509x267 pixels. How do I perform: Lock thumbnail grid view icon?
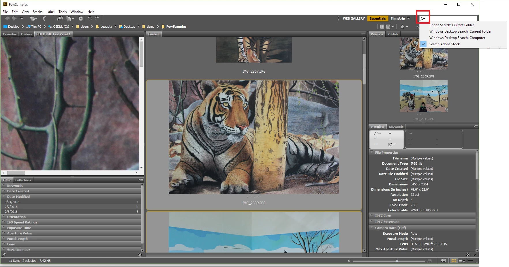click(x=443, y=261)
